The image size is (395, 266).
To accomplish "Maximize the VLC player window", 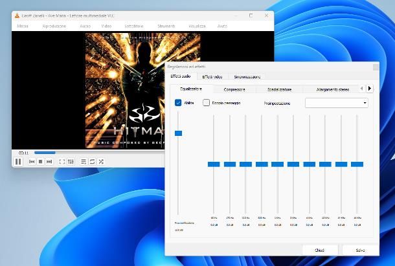I will 251,16.
